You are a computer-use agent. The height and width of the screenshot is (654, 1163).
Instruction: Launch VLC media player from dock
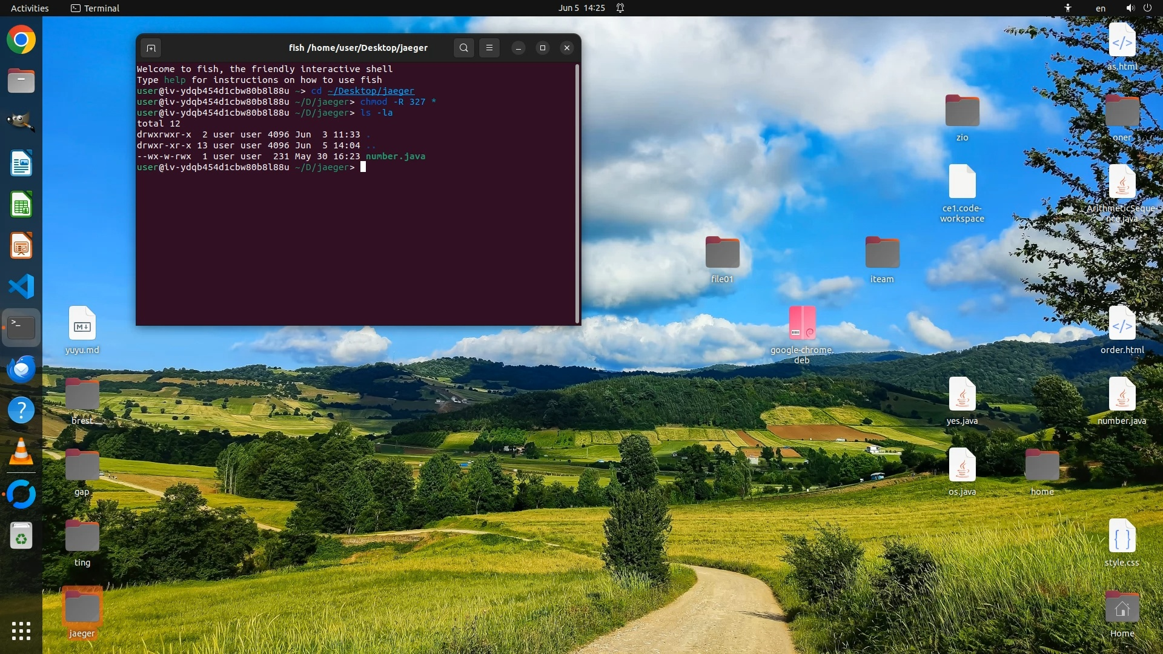click(x=21, y=452)
